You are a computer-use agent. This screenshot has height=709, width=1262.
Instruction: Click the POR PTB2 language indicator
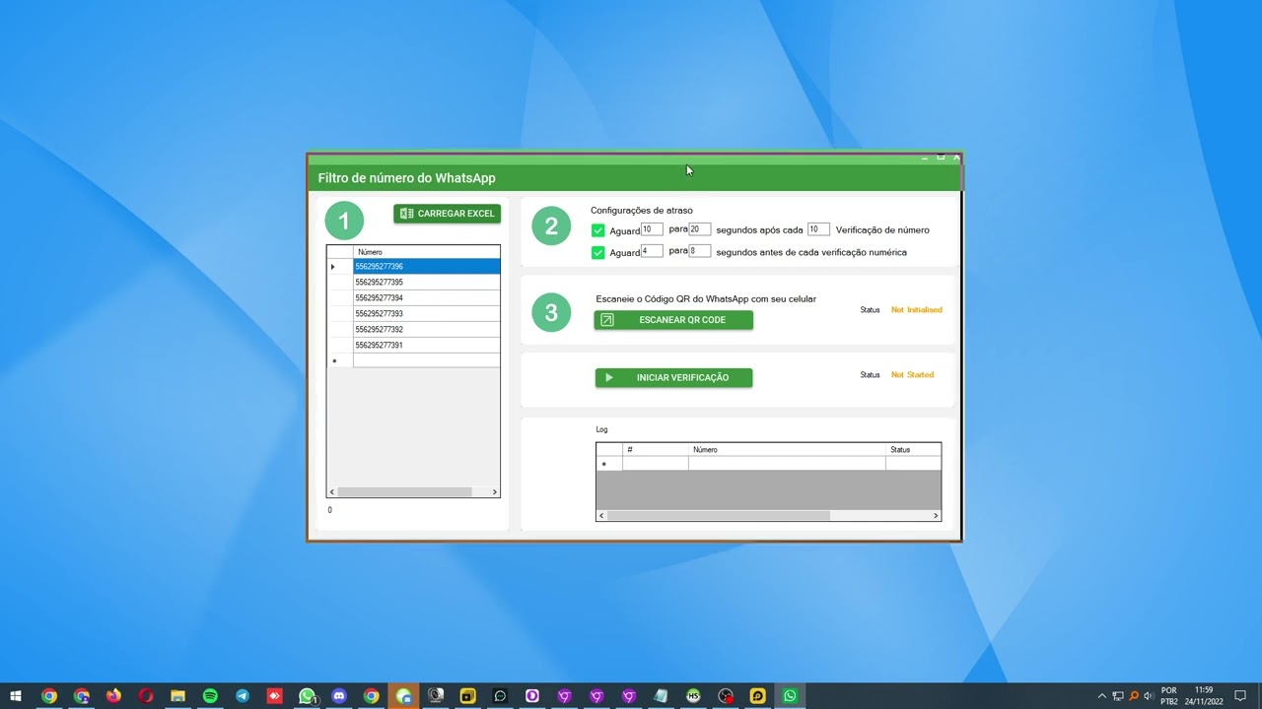pyautogui.click(x=1169, y=696)
